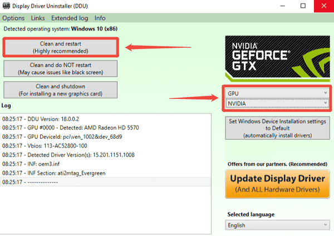Set Windows Device Installation settings to Default
Image resolution: width=334 pixels, height=236 pixels.
(276, 128)
